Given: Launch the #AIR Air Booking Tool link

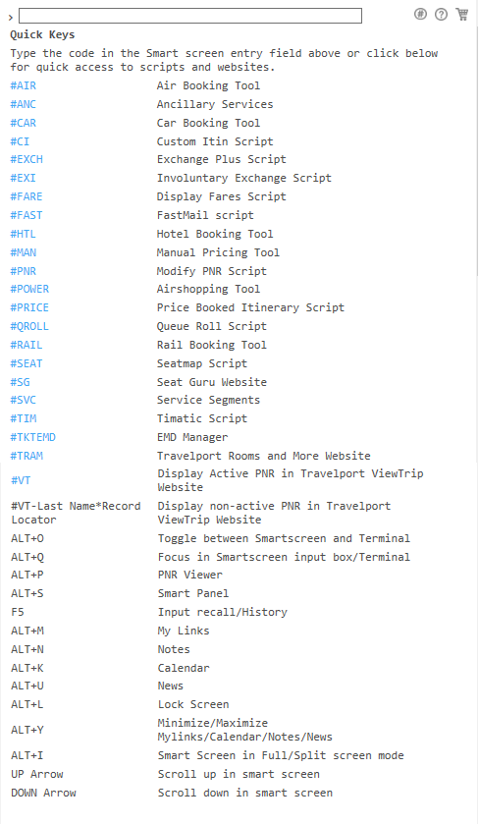Looking at the screenshot, I should [x=24, y=85].
